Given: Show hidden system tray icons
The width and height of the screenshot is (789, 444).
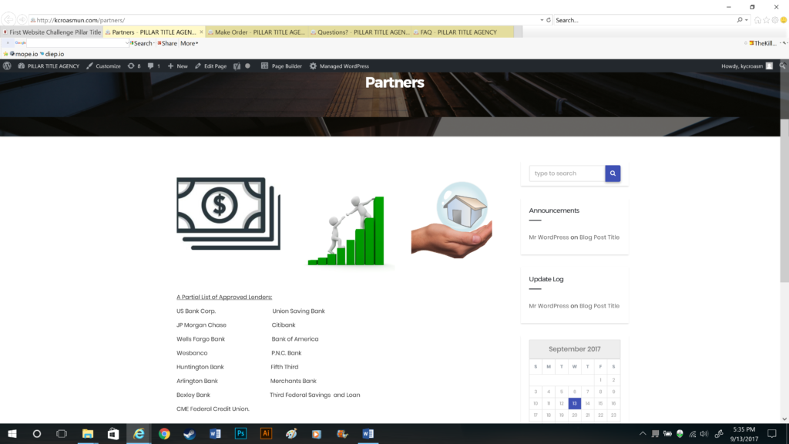Looking at the screenshot, I should click(643, 434).
